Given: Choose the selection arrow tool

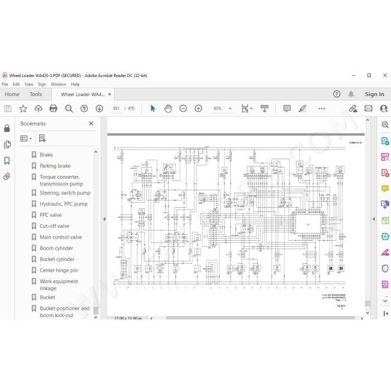Looking at the screenshot, I should click(153, 108).
